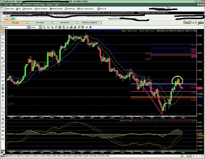Click the chart scrollbar thumb at the bottom
Screen dimensions: 205x159
click(x=187, y=156)
